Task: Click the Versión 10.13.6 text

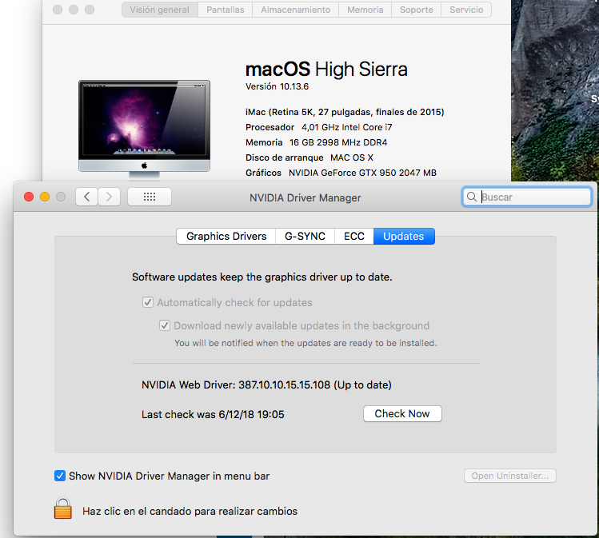Action: tap(277, 86)
